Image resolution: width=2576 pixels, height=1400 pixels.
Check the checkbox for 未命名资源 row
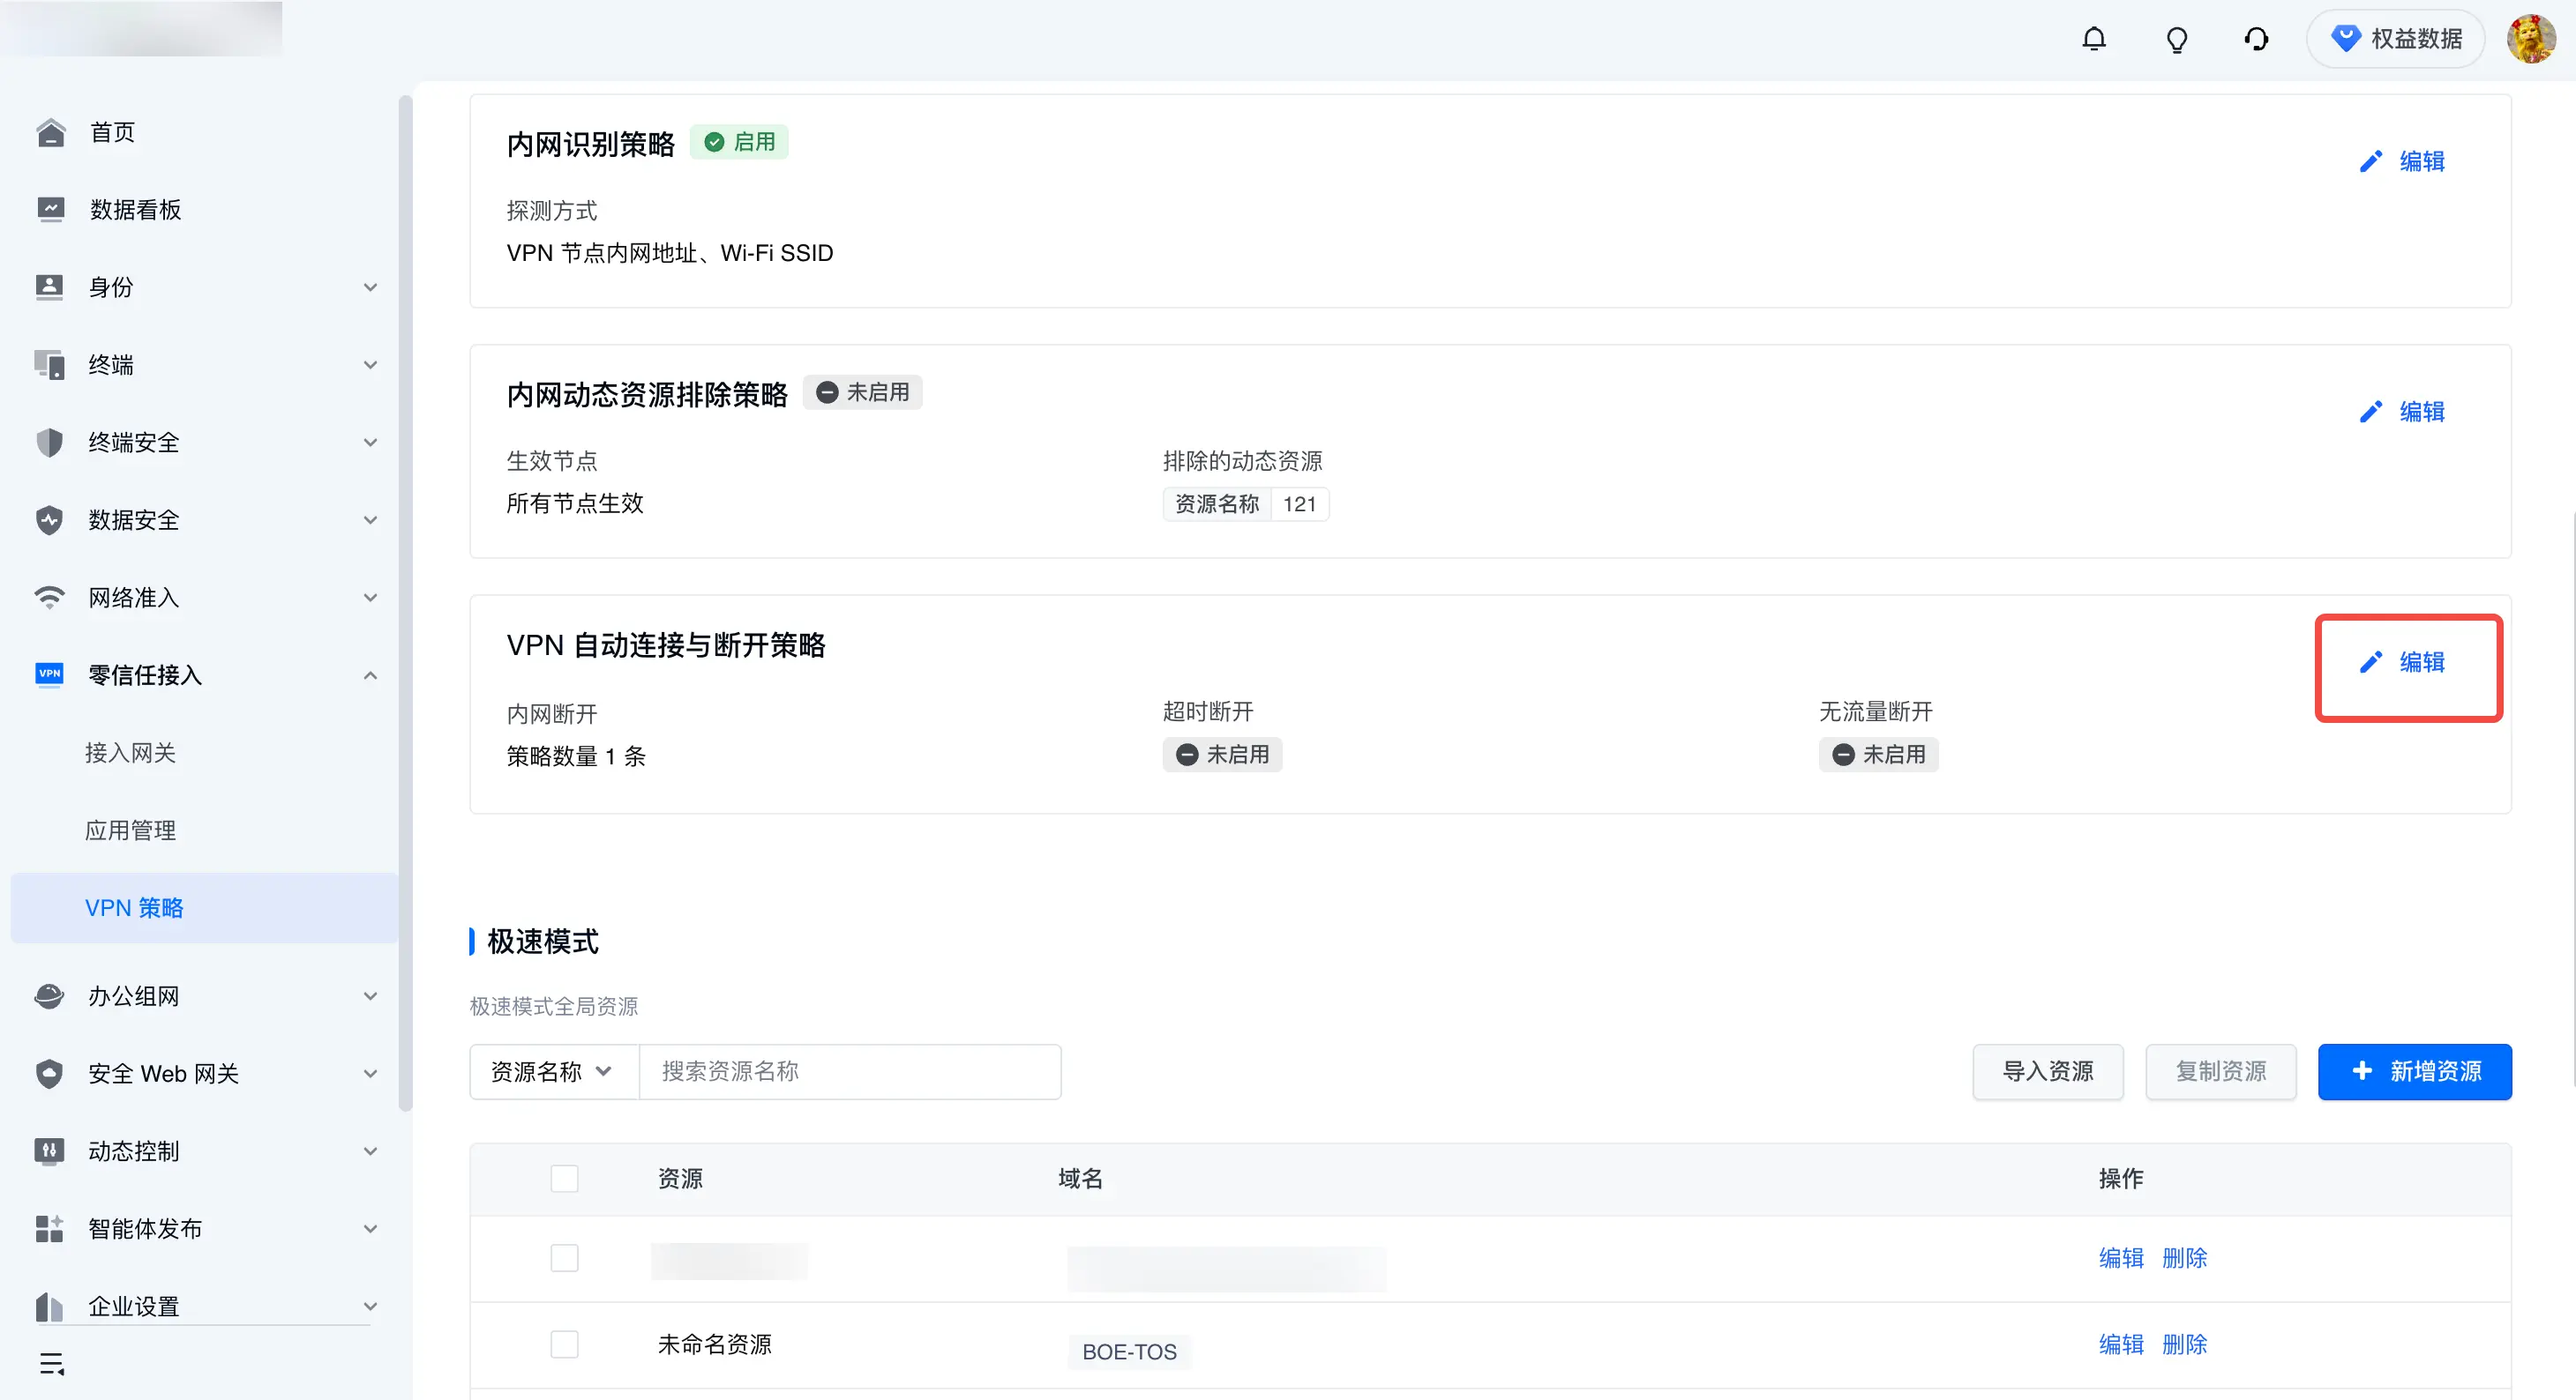pos(564,1344)
